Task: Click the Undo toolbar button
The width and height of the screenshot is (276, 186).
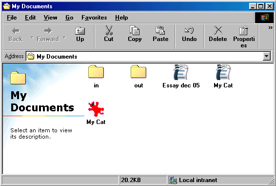Action: point(189,35)
